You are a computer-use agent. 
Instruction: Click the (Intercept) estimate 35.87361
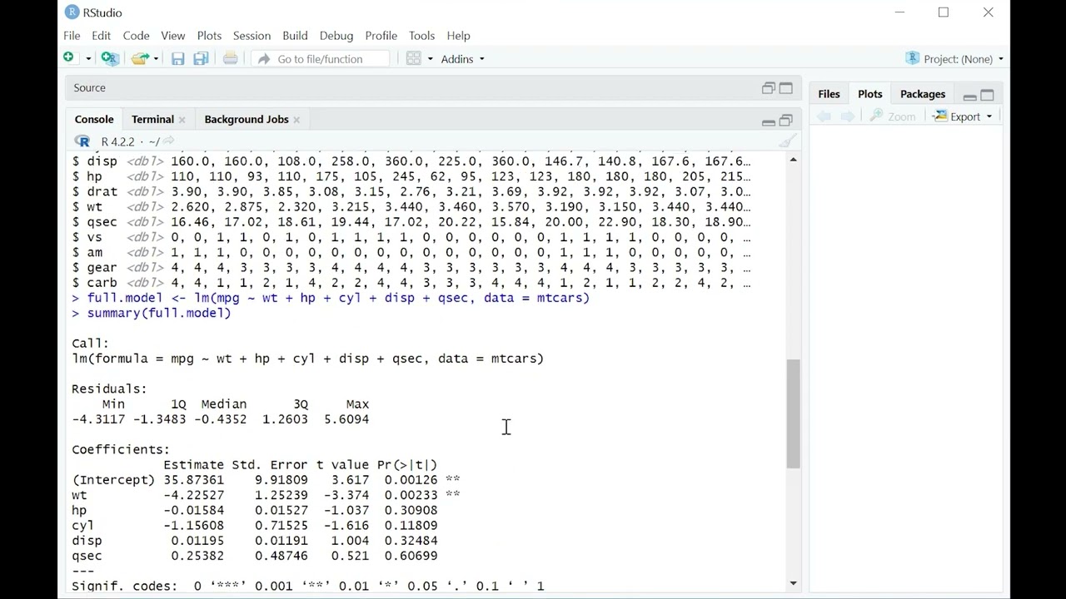click(x=194, y=480)
